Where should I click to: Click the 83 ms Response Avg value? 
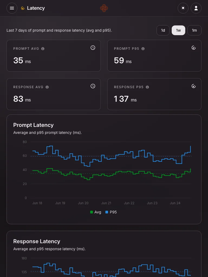click(x=22, y=99)
